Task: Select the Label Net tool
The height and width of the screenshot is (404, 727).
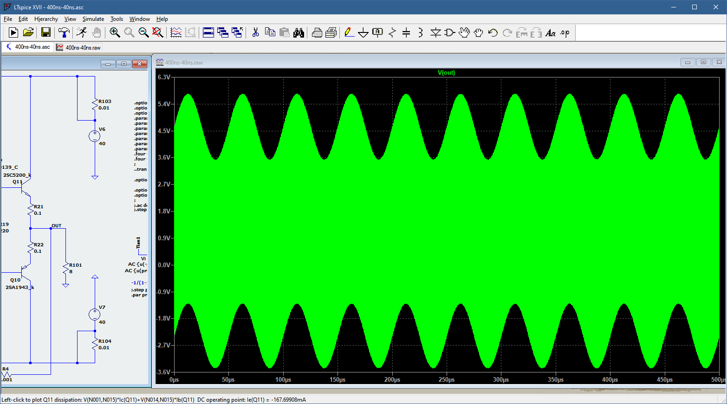Action: click(x=377, y=32)
